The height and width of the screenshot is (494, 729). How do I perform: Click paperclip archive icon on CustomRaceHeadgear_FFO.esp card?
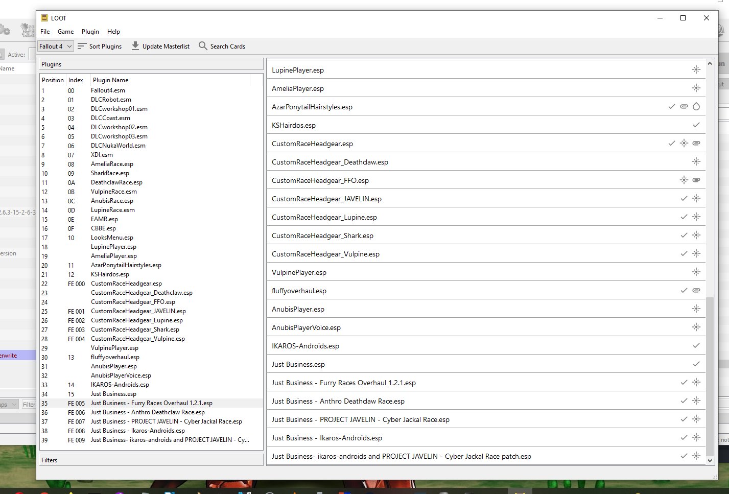pyautogui.click(x=696, y=180)
